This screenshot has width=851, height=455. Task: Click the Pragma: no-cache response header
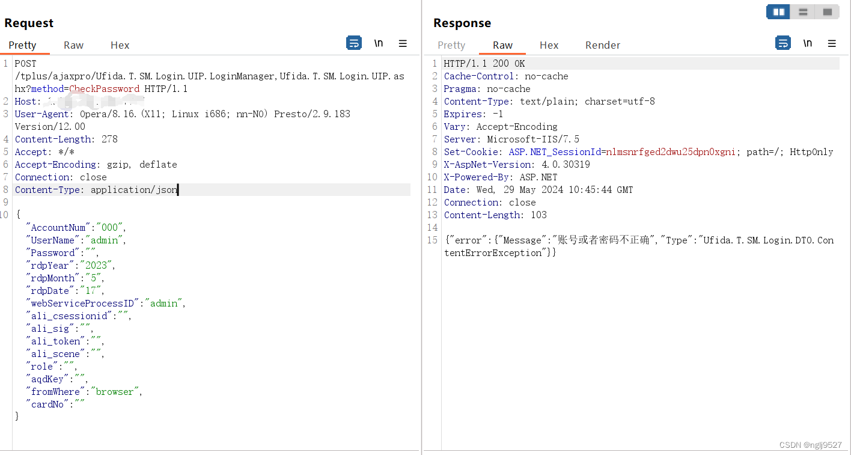(487, 89)
